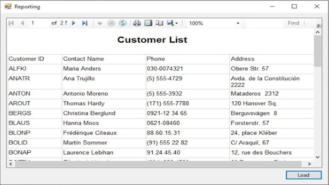Image resolution: width=329 pixels, height=185 pixels.
Task: Select the ALFKI customer ID cell
Action: (35, 69)
